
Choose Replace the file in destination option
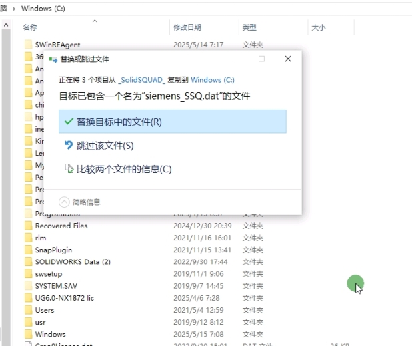pyautogui.click(x=173, y=122)
